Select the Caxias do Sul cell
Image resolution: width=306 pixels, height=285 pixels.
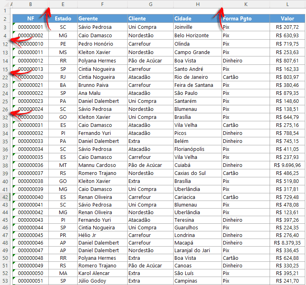[x=198, y=173]
